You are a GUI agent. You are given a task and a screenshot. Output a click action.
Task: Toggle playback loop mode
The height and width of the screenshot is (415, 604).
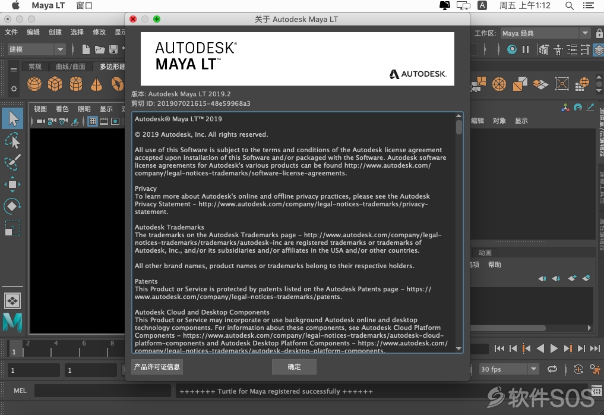tap(552, 369)
